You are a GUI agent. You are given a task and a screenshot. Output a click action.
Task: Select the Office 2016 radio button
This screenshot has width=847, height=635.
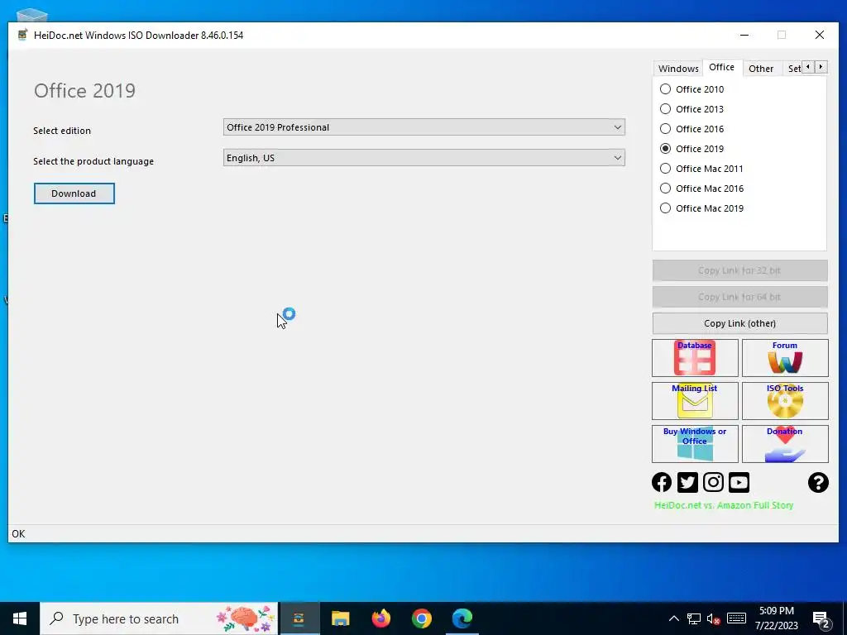(x=666, y=128)
